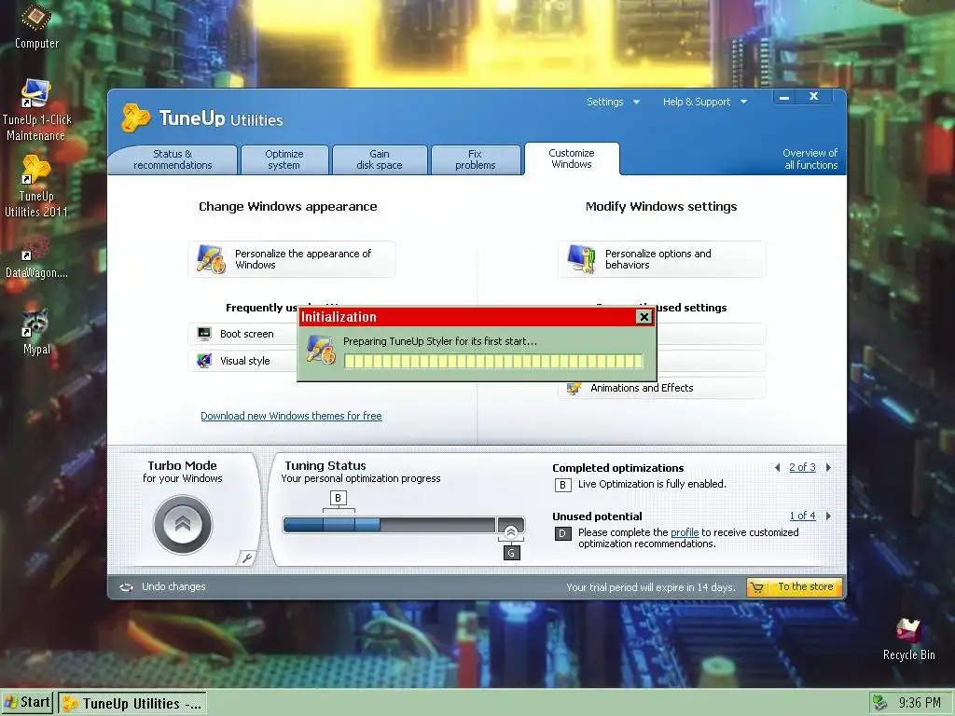Show next completed optimization
The height and width of the screenshot is (716, 955).
click(x=828, y=468)
